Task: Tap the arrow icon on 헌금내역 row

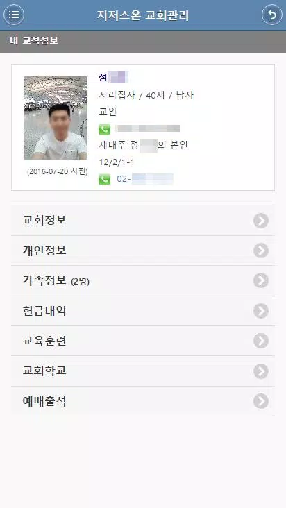Action: (261, 311)
